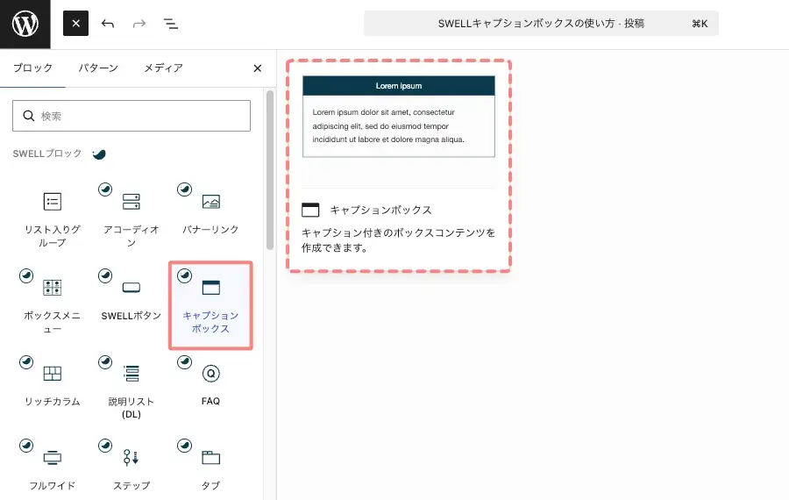Insert the ボックスメニュー block
The height and width of the screenshot is (500, 789).
53,304
